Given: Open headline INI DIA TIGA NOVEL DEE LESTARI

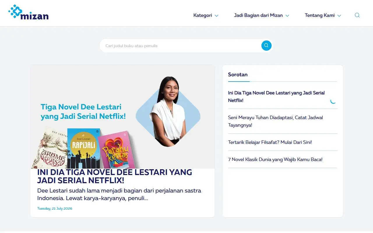Looking at the screenshot, I should pyautogui.click(x=115, y=176).
